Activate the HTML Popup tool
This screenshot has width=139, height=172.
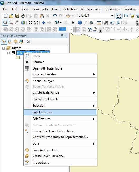pyautogui.click(x=91, y=23)
